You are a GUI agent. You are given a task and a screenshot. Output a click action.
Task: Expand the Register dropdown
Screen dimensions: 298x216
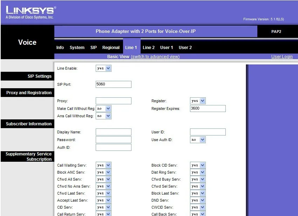pyautogui.click(x=198, y=101)
